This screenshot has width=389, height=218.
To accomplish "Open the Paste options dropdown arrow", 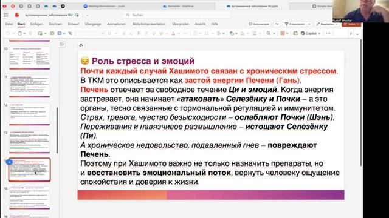I will [x=24, y=33].
